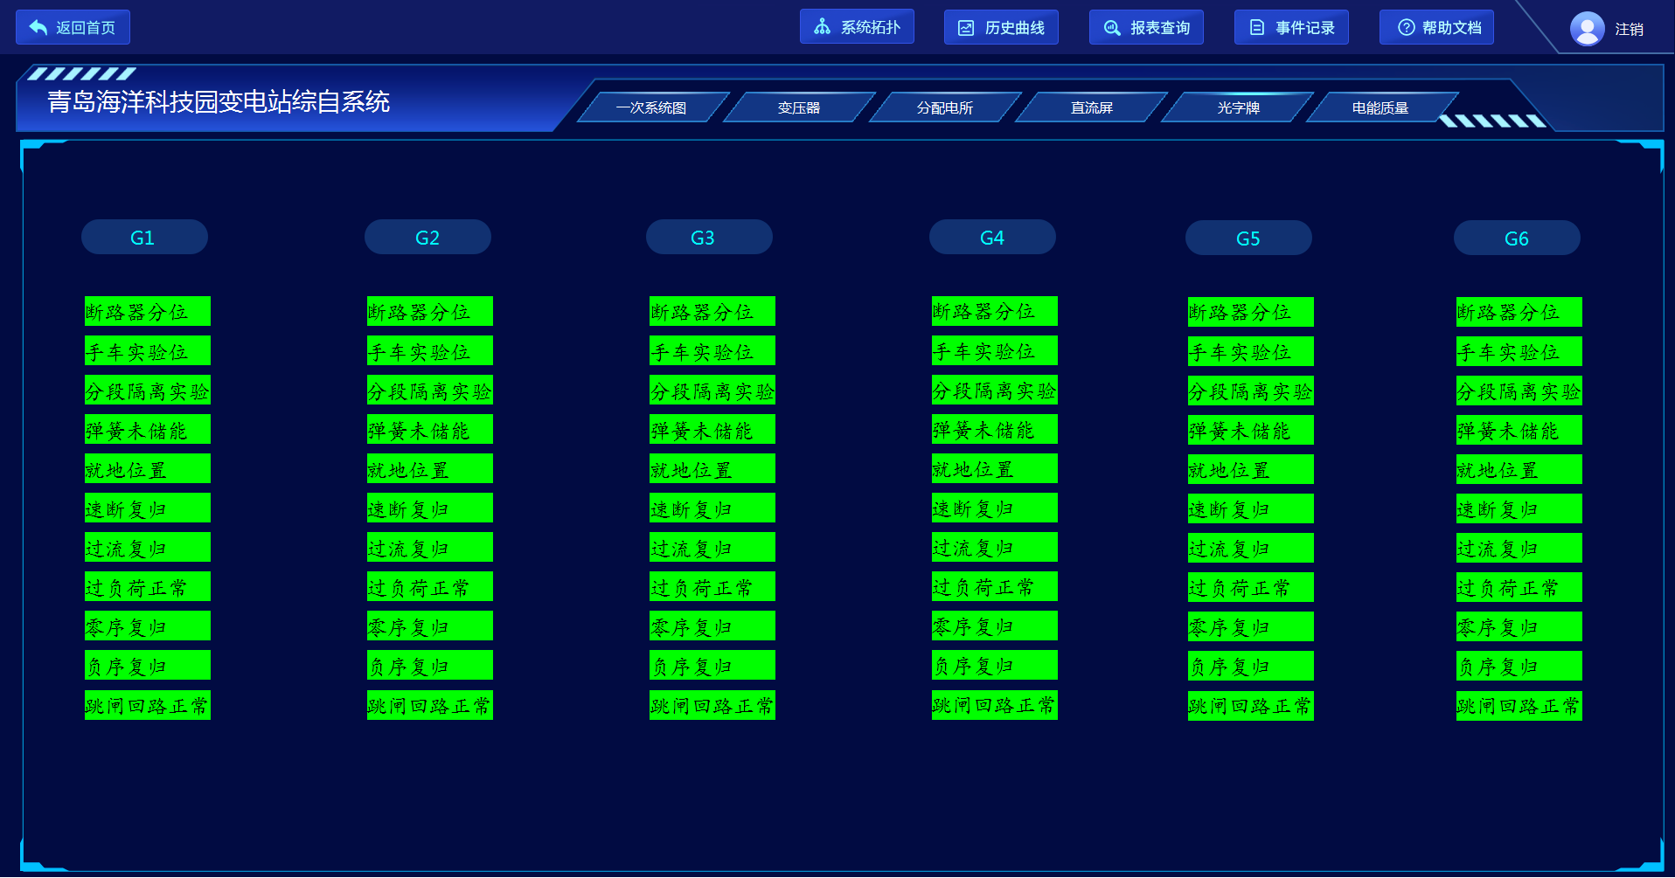This screenshot has width=1675, height=878.
Task: Click the 帮助文档 question mark icon
Action: coord(1406,28)
